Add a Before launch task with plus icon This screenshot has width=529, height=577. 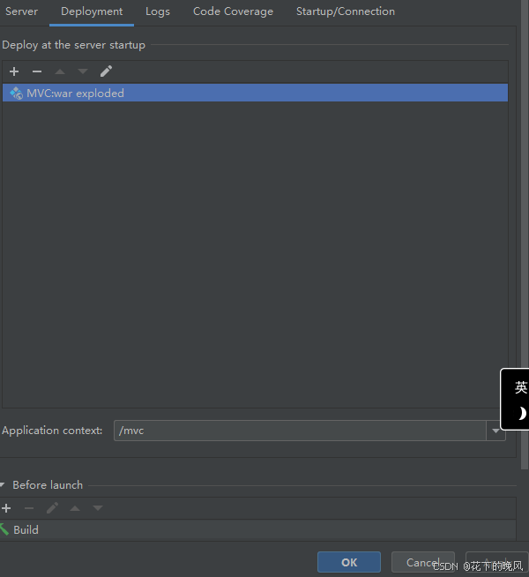tap(6, 508)
